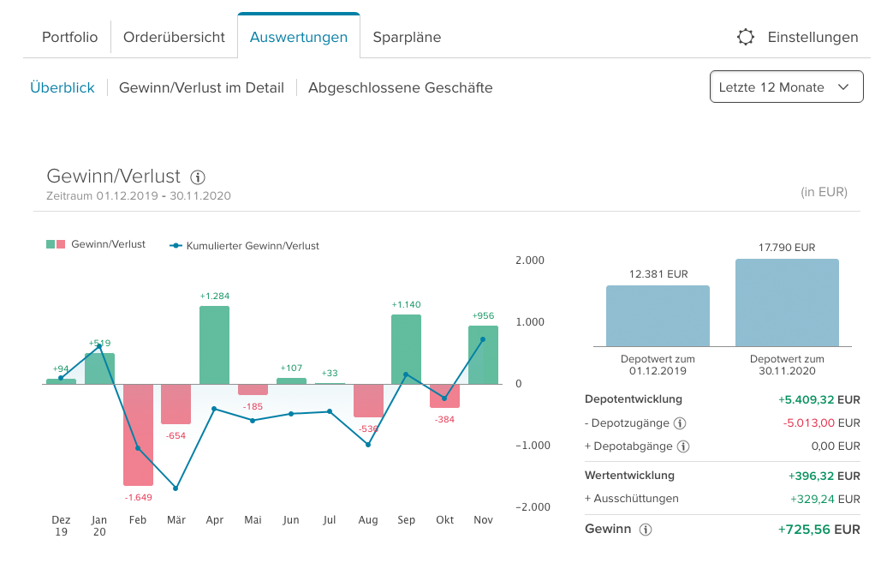Image resolution: width=887 pixels, height=569 pixels.
Task: Click the Depotwert 30.11.2020 blue bar
Action: (787, 302)
